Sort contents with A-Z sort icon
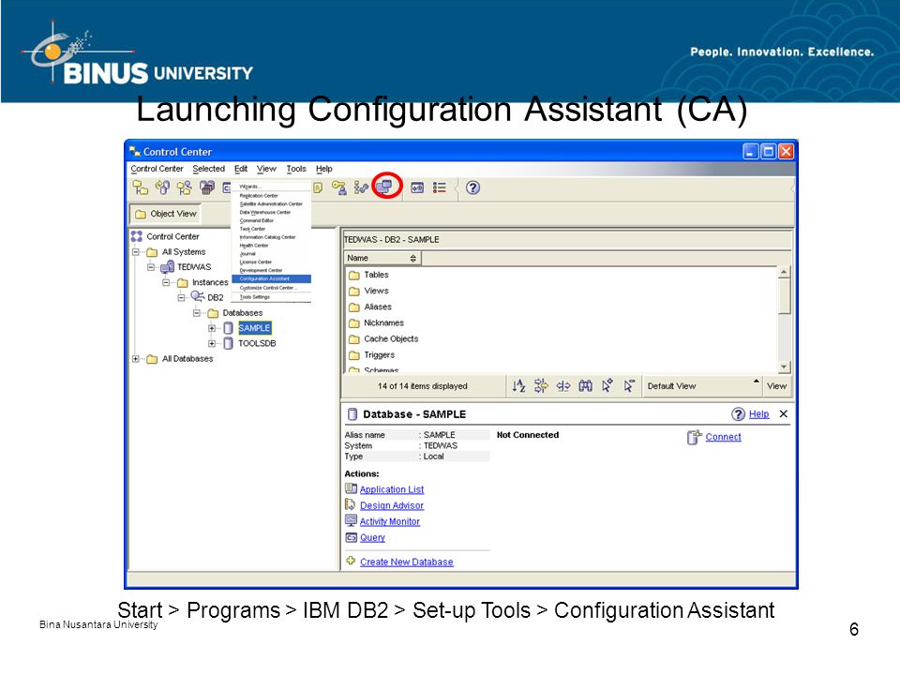 coord(518,385)
